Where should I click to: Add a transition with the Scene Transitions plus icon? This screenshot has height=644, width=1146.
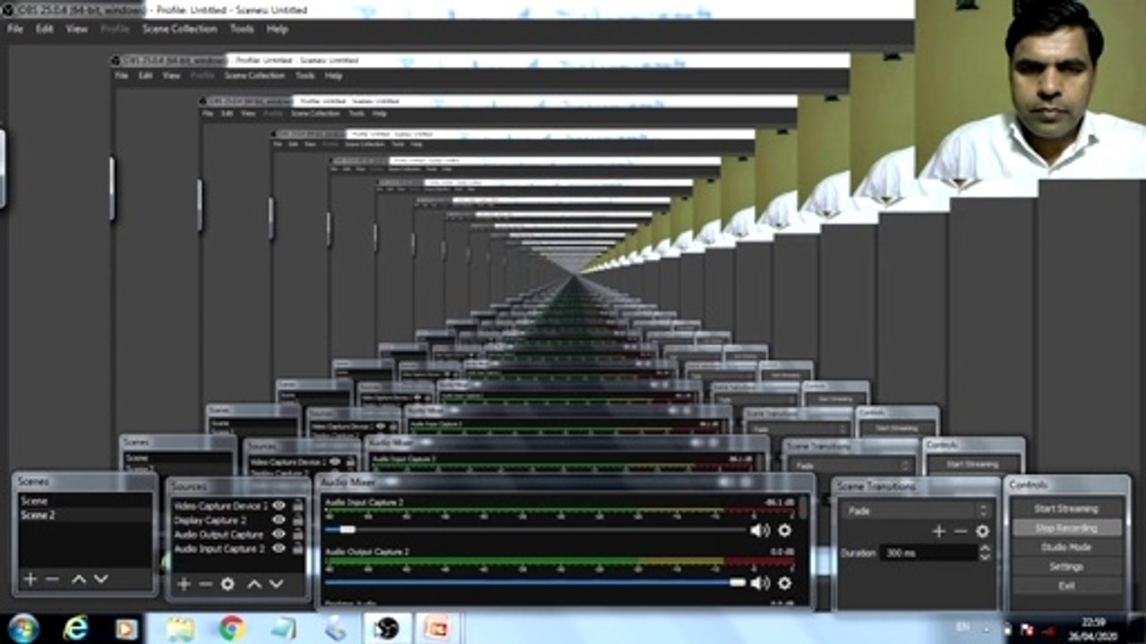tap(938, 531)
